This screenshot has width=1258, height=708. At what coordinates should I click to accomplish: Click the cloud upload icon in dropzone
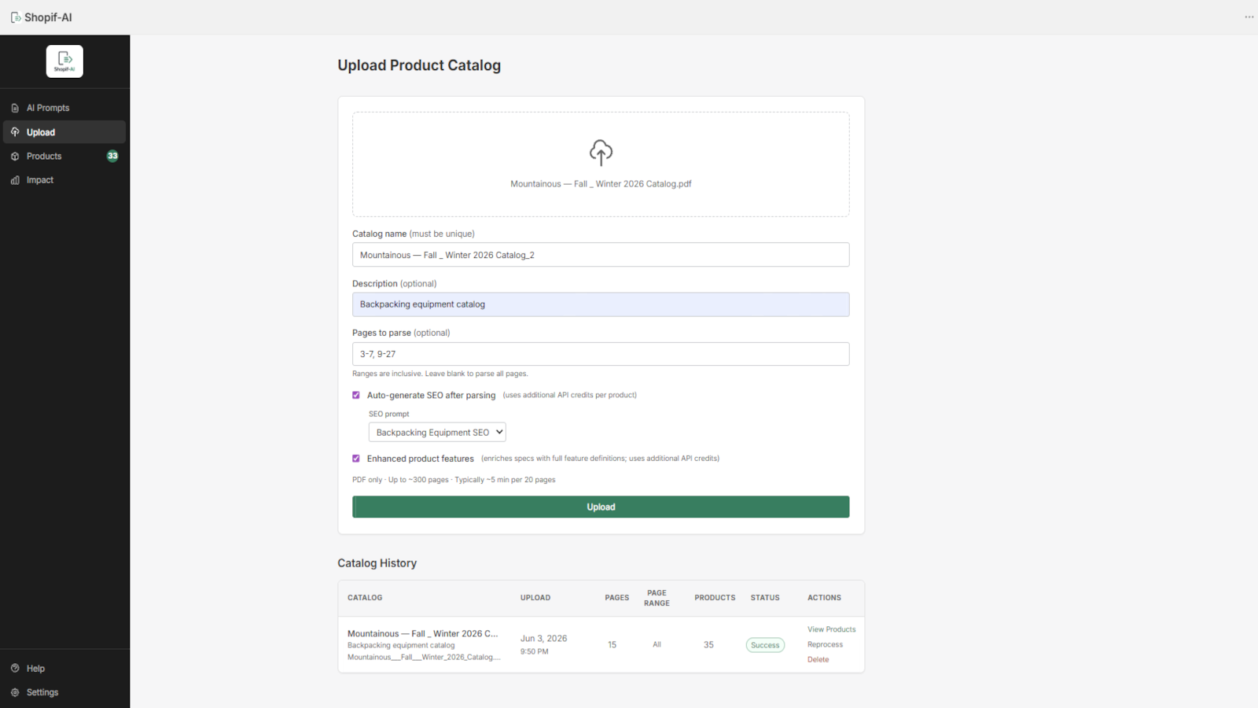tap(601, 153)
